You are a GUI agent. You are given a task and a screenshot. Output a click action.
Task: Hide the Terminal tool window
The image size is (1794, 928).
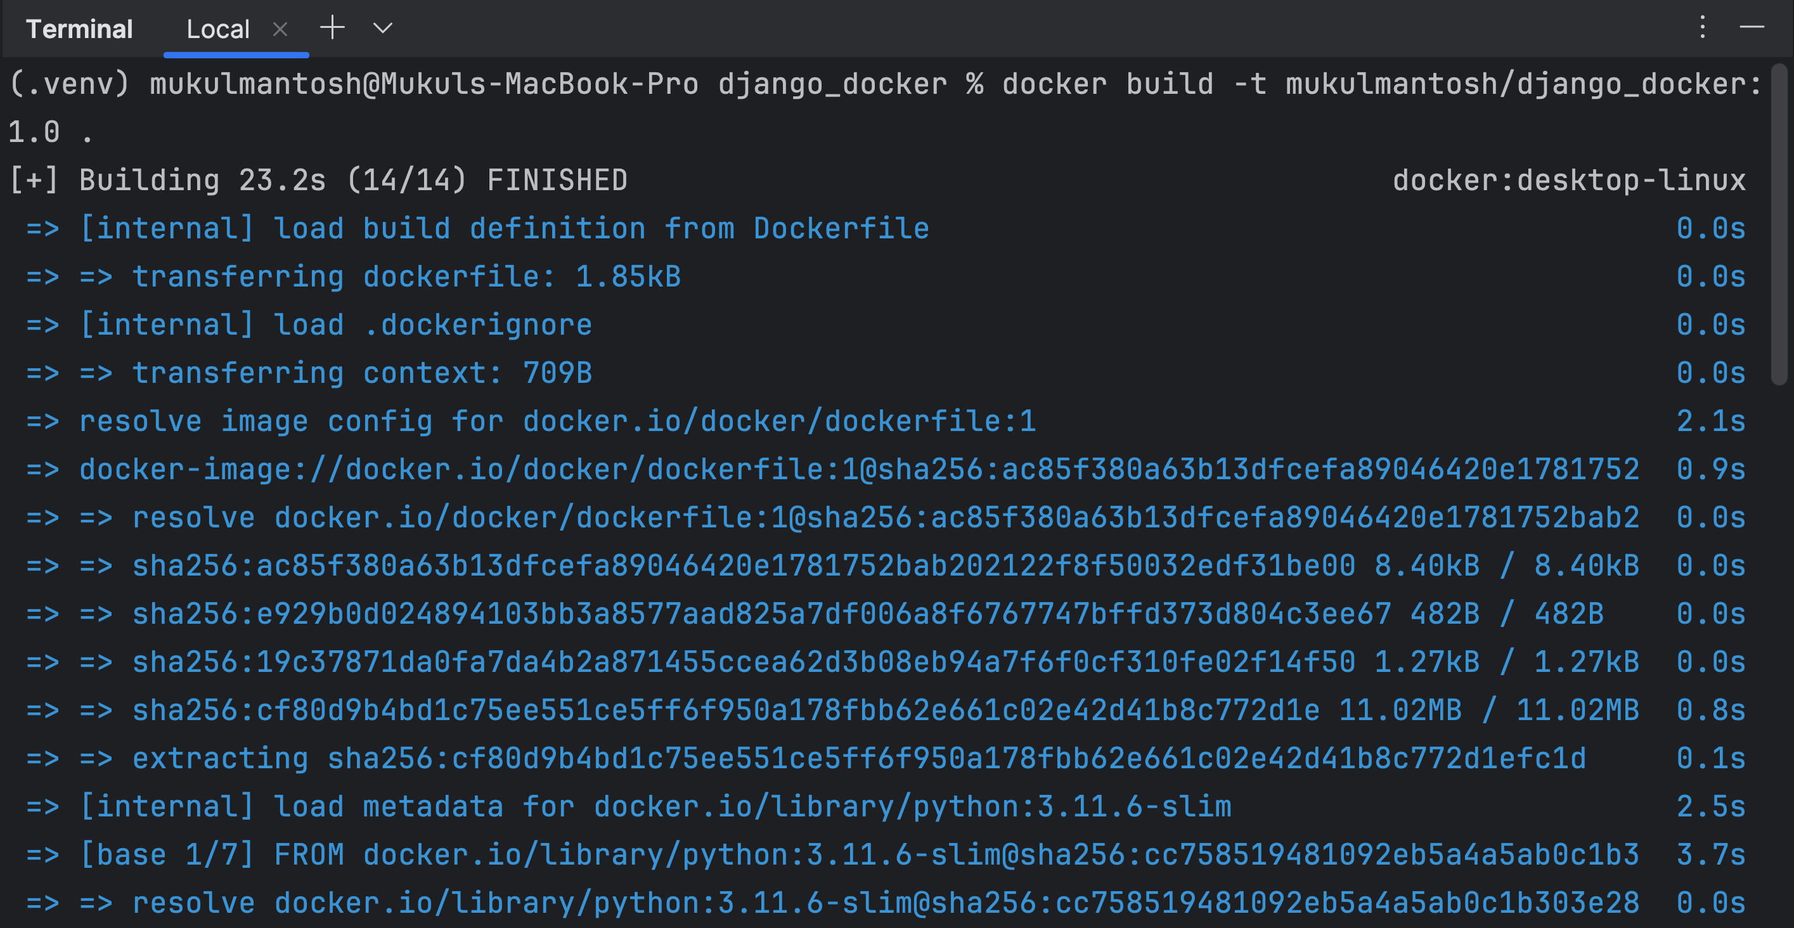1752,28
